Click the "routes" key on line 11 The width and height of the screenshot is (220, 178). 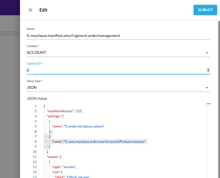point(52,157)
